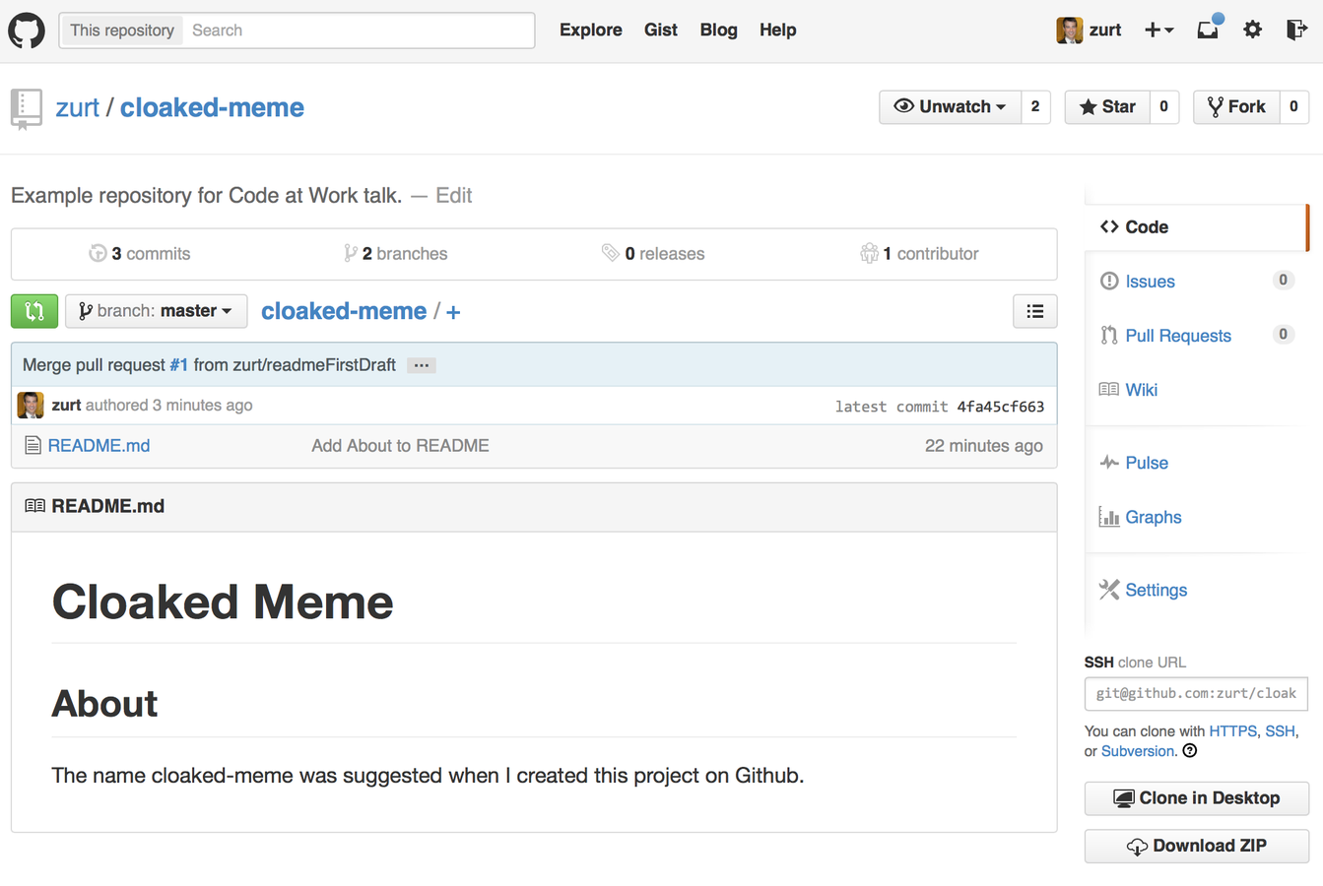1323x886 pixels.
Task: Open the Wiki tab
Action: coord(1142,390)
